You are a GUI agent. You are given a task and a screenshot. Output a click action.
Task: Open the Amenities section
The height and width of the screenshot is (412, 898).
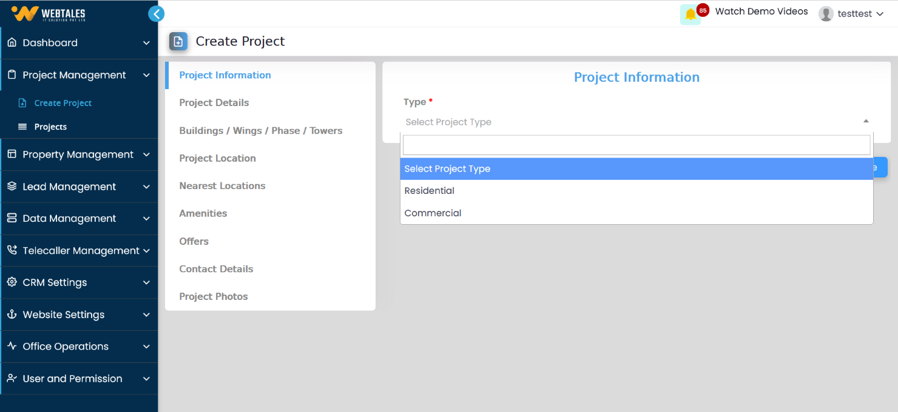tap(203, 213)
